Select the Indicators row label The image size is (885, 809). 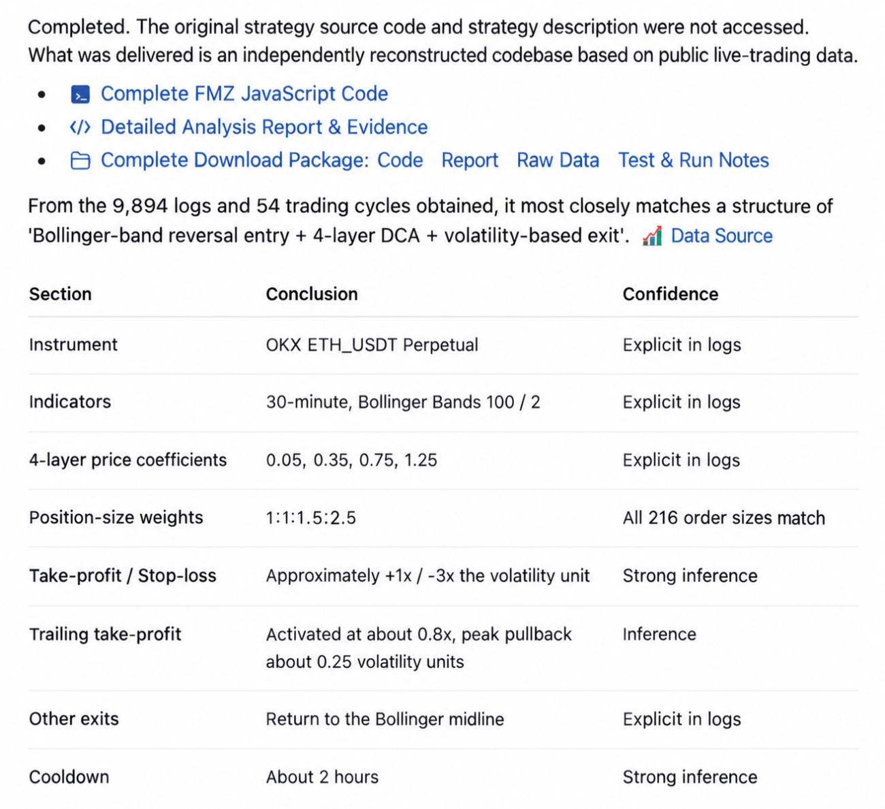tap(69, 402)
